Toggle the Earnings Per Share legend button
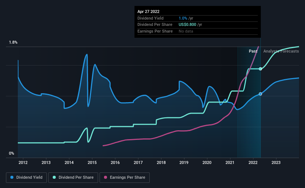Viewport: 305px width, 188px height. (x=124, y=178)
